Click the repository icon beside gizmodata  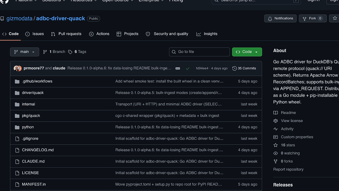2,19
